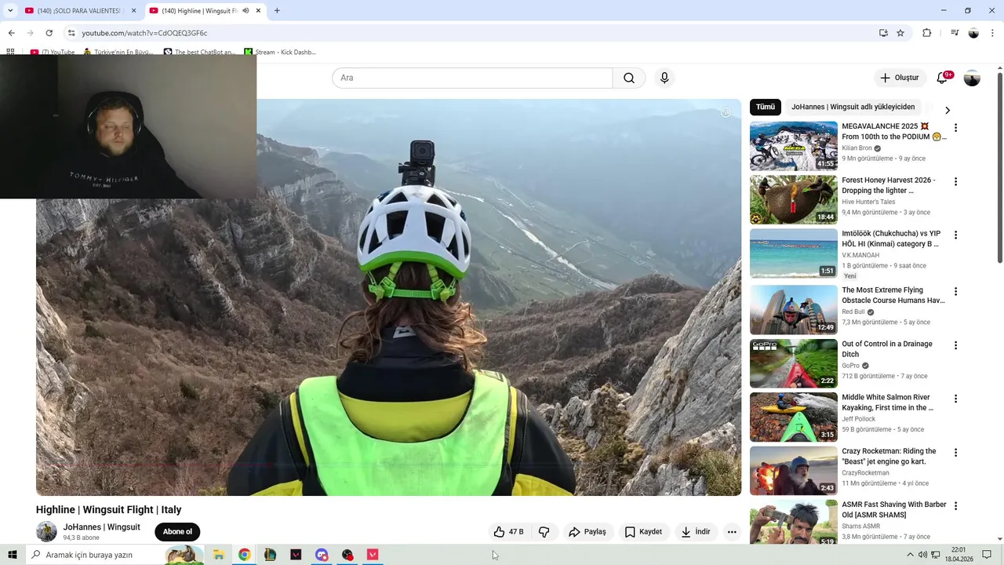Open Türkiye'nin En Büyü bookmark

pyautogui.click(x=118, y=52)
